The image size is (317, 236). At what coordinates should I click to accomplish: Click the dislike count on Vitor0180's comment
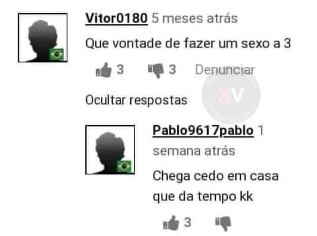[173, 70]
